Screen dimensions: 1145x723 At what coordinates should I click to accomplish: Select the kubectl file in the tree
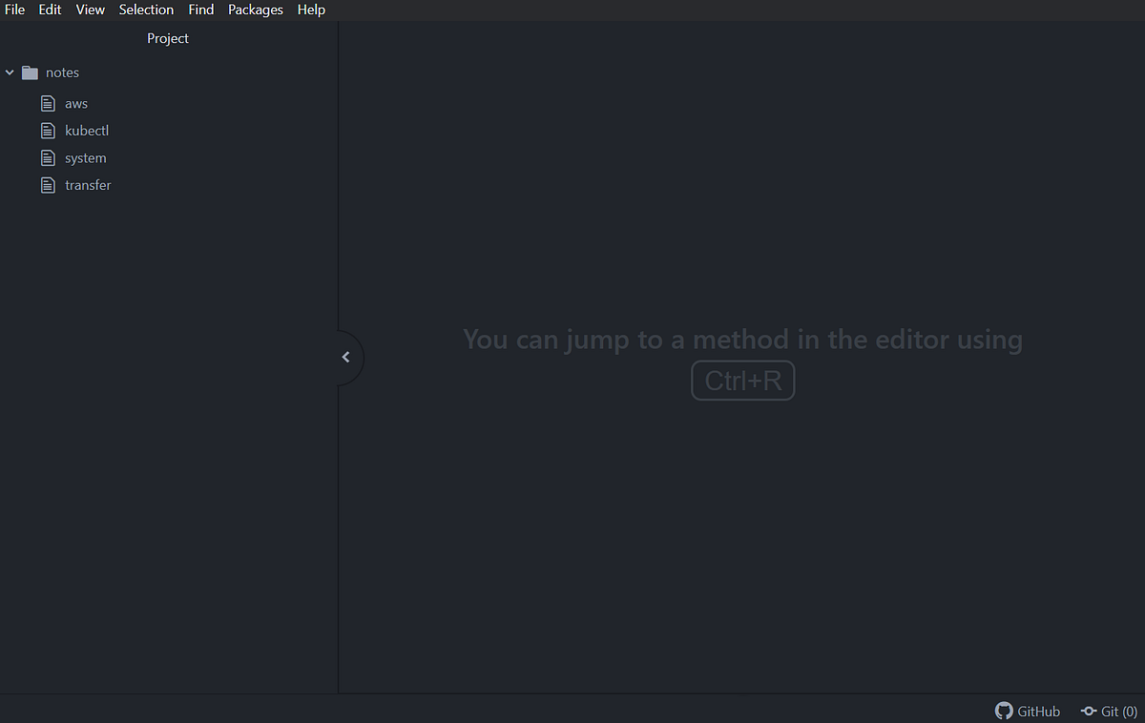[x=87, y=130]
